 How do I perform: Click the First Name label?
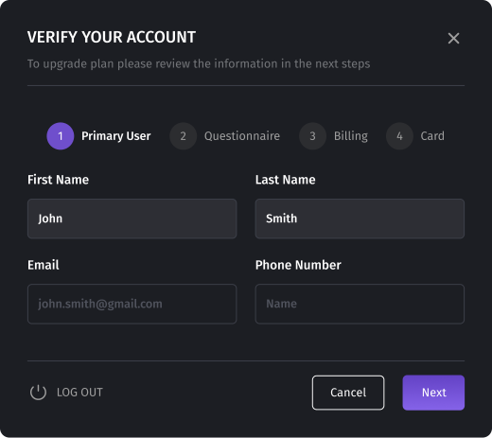click(x=58, y=180)
